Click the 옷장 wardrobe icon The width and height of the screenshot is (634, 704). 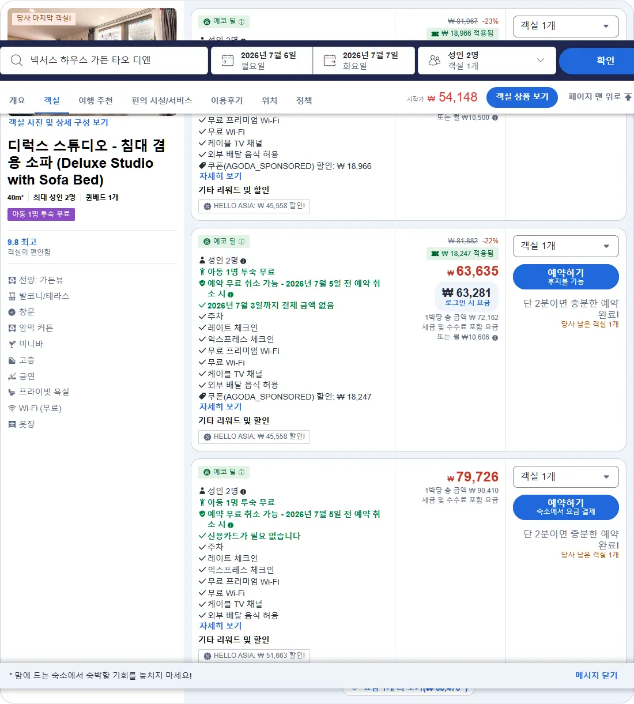click(x=12, y=424)
